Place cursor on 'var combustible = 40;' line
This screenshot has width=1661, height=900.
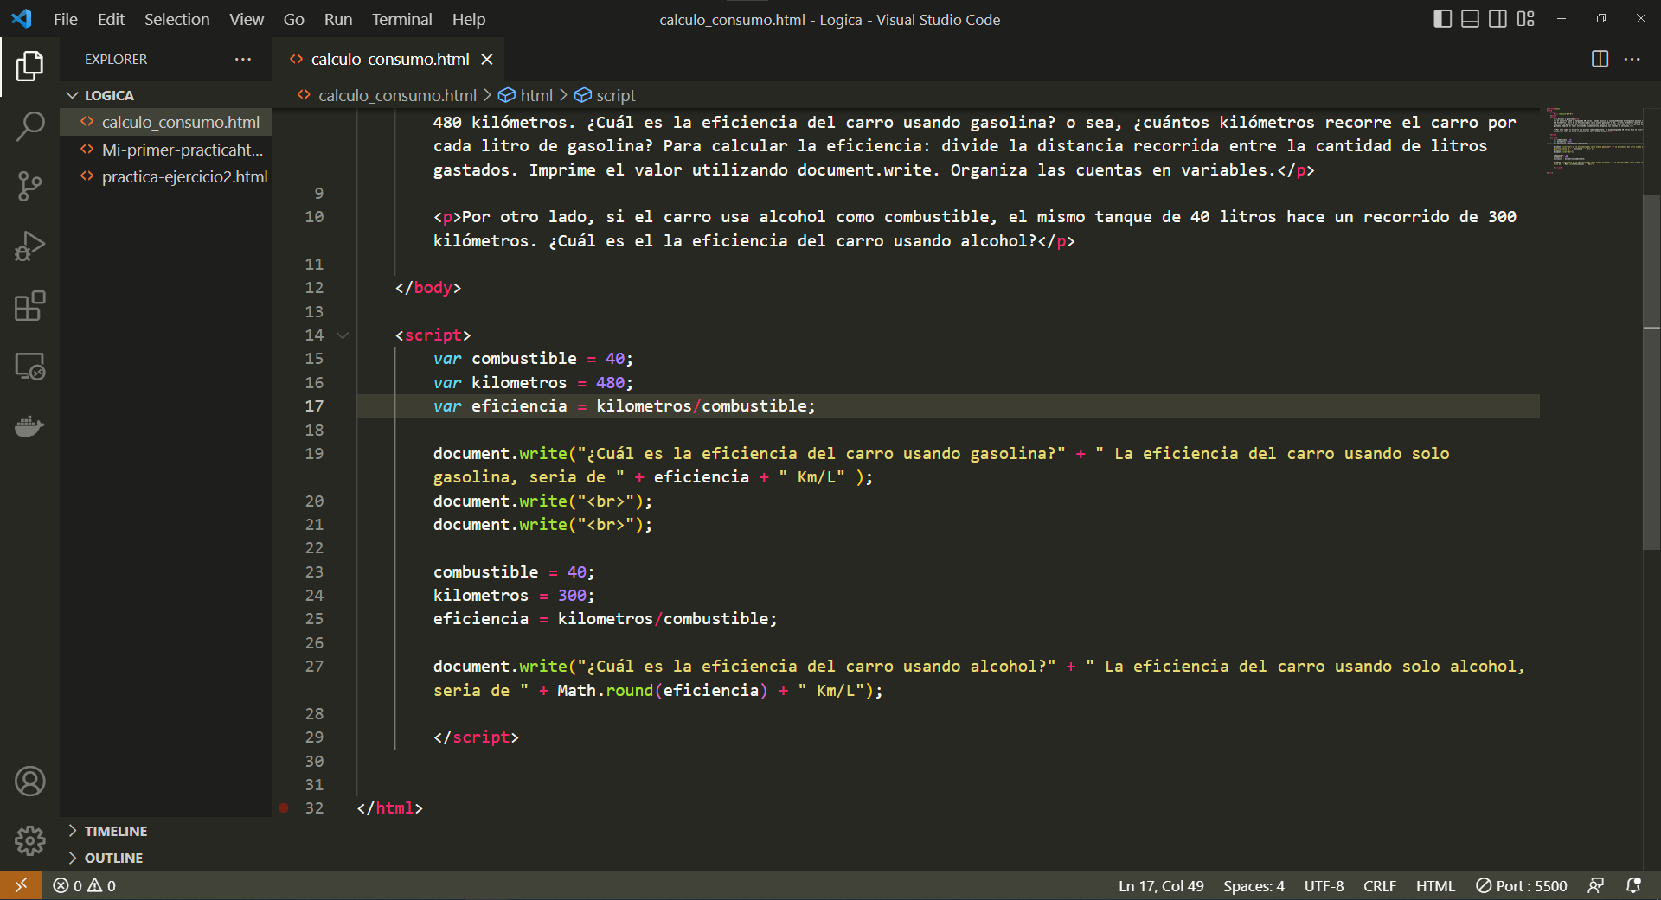[533, 359]
